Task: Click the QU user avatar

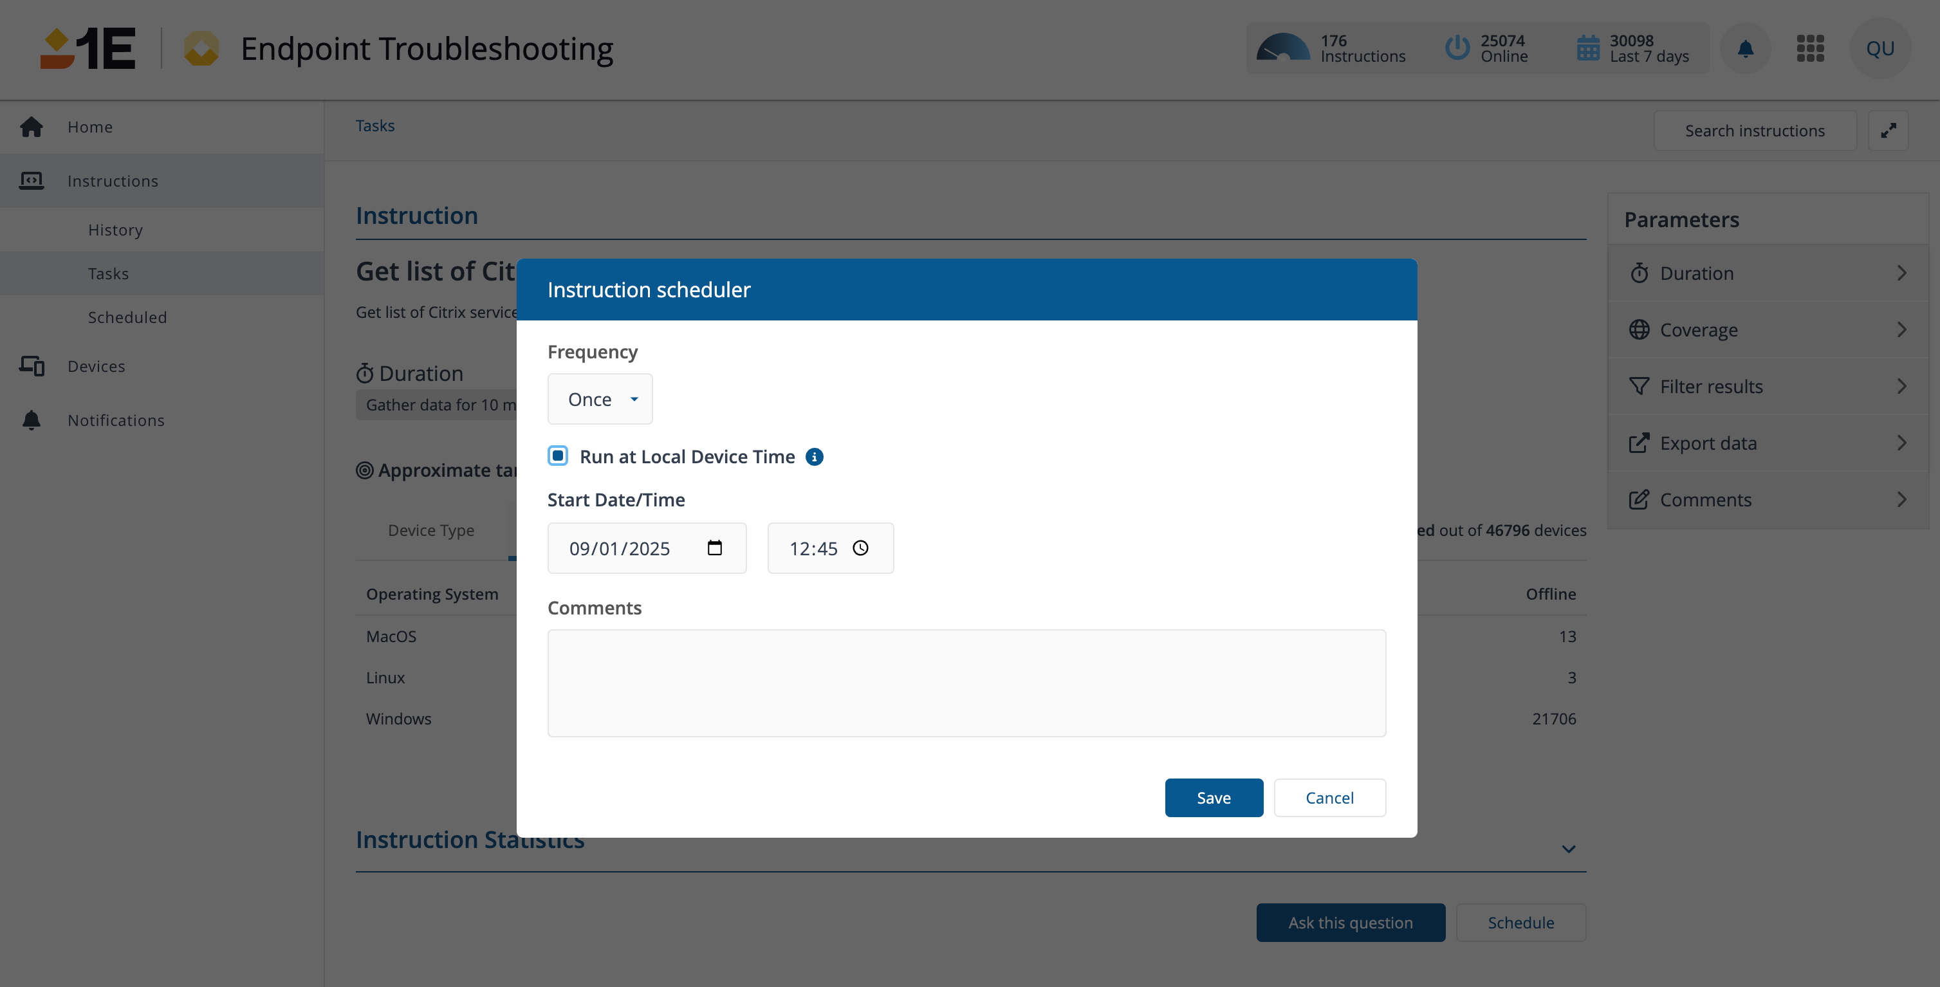Action: (1880, 49)
